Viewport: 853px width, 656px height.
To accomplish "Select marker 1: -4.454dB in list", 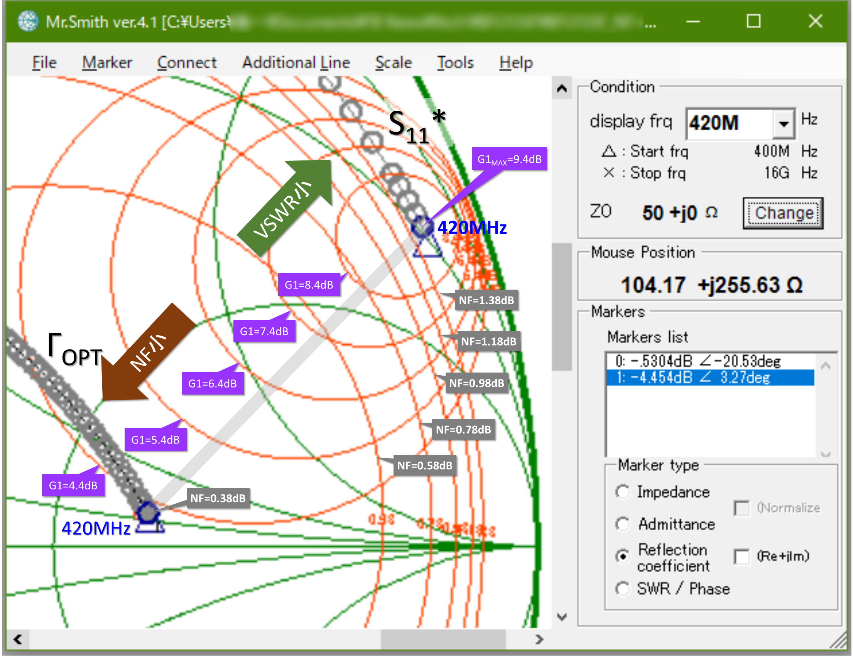I will point(710,378).
